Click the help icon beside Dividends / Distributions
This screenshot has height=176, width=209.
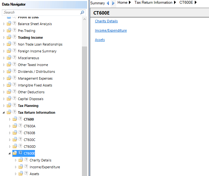point(15,71)
